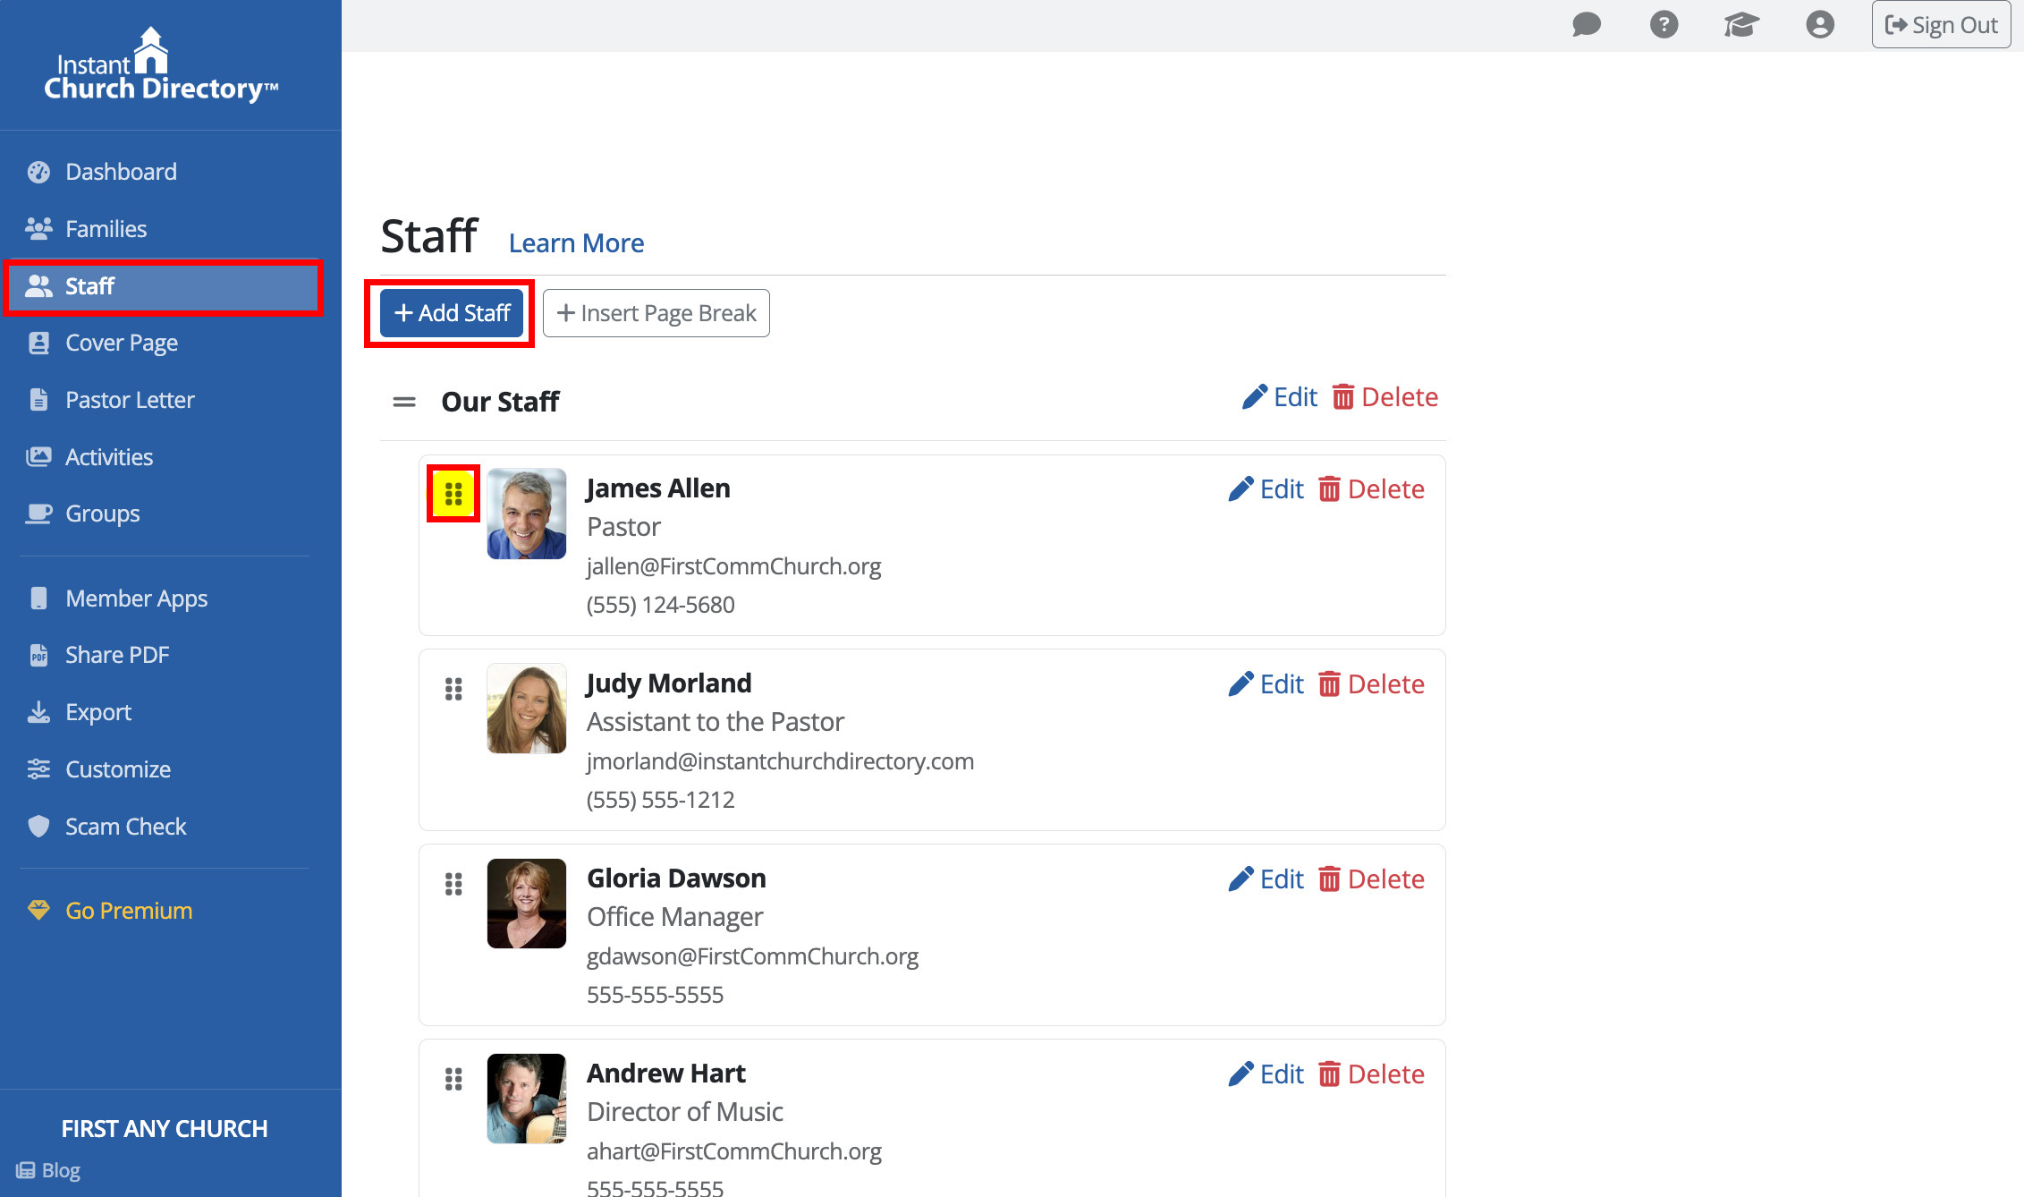Select Go Premium in sidebar
2024x1197 pixels.
click(129, 911)
